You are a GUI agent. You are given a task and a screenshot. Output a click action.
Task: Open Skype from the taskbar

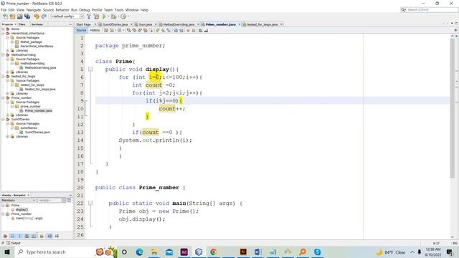pos(317,252)
